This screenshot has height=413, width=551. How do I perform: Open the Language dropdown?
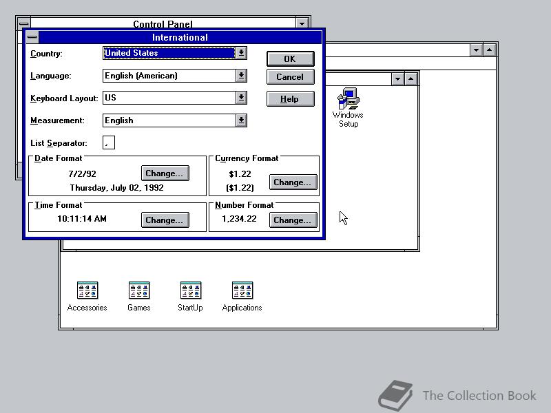(241, 76)
